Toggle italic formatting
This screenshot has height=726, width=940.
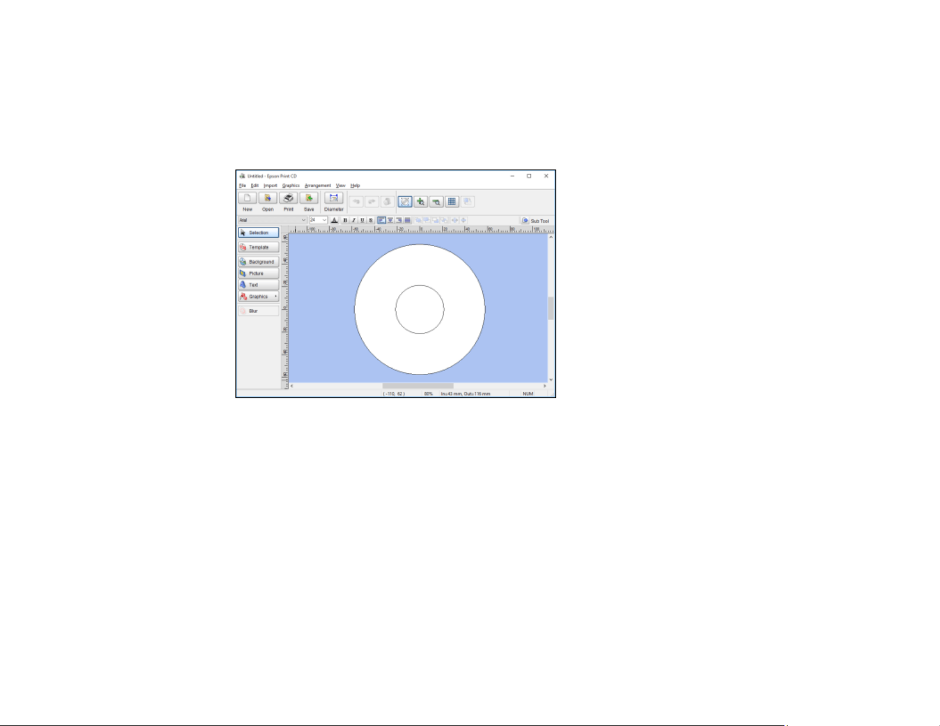353,220
